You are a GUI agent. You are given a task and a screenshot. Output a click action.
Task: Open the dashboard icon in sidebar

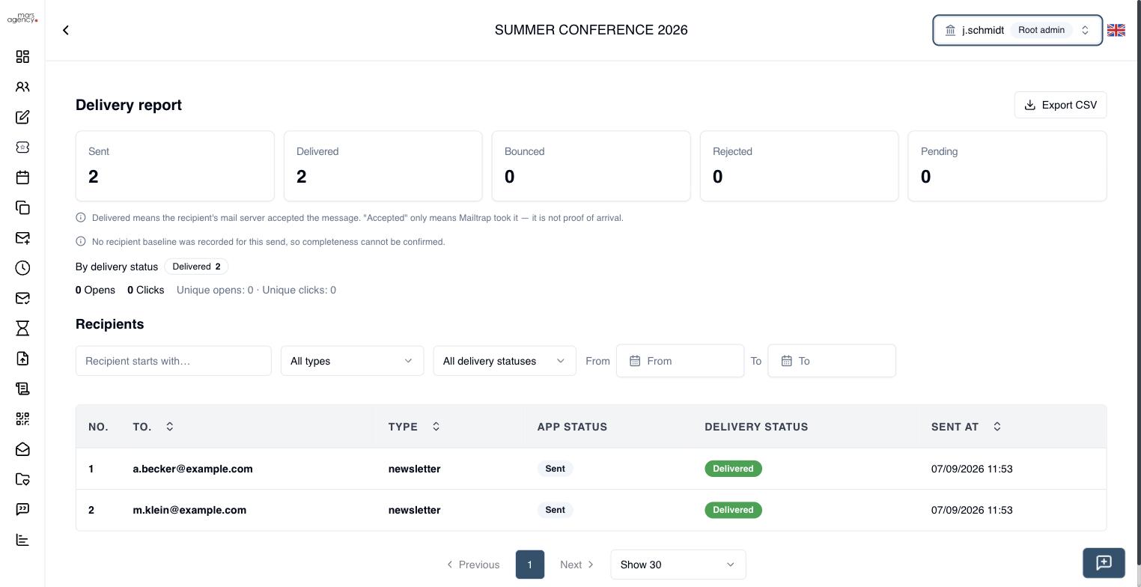point(22,57)
